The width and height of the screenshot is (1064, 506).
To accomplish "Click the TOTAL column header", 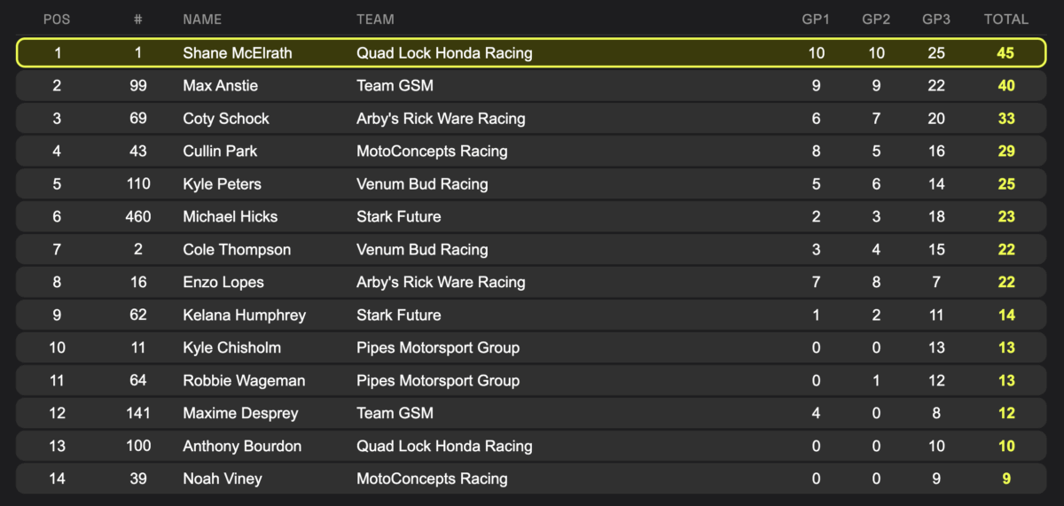I will (x=1005, y=19).
